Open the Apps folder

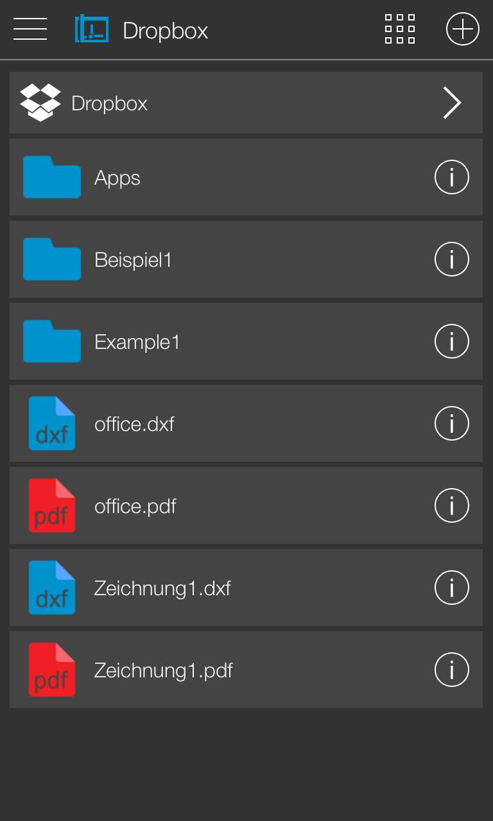(246, 177)
